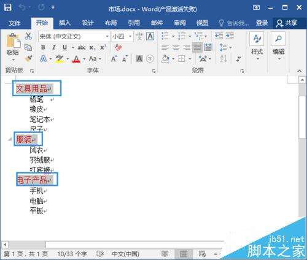Switch to the 布局 tab
The image size is (307, 260).
click(x=111, y=23)
